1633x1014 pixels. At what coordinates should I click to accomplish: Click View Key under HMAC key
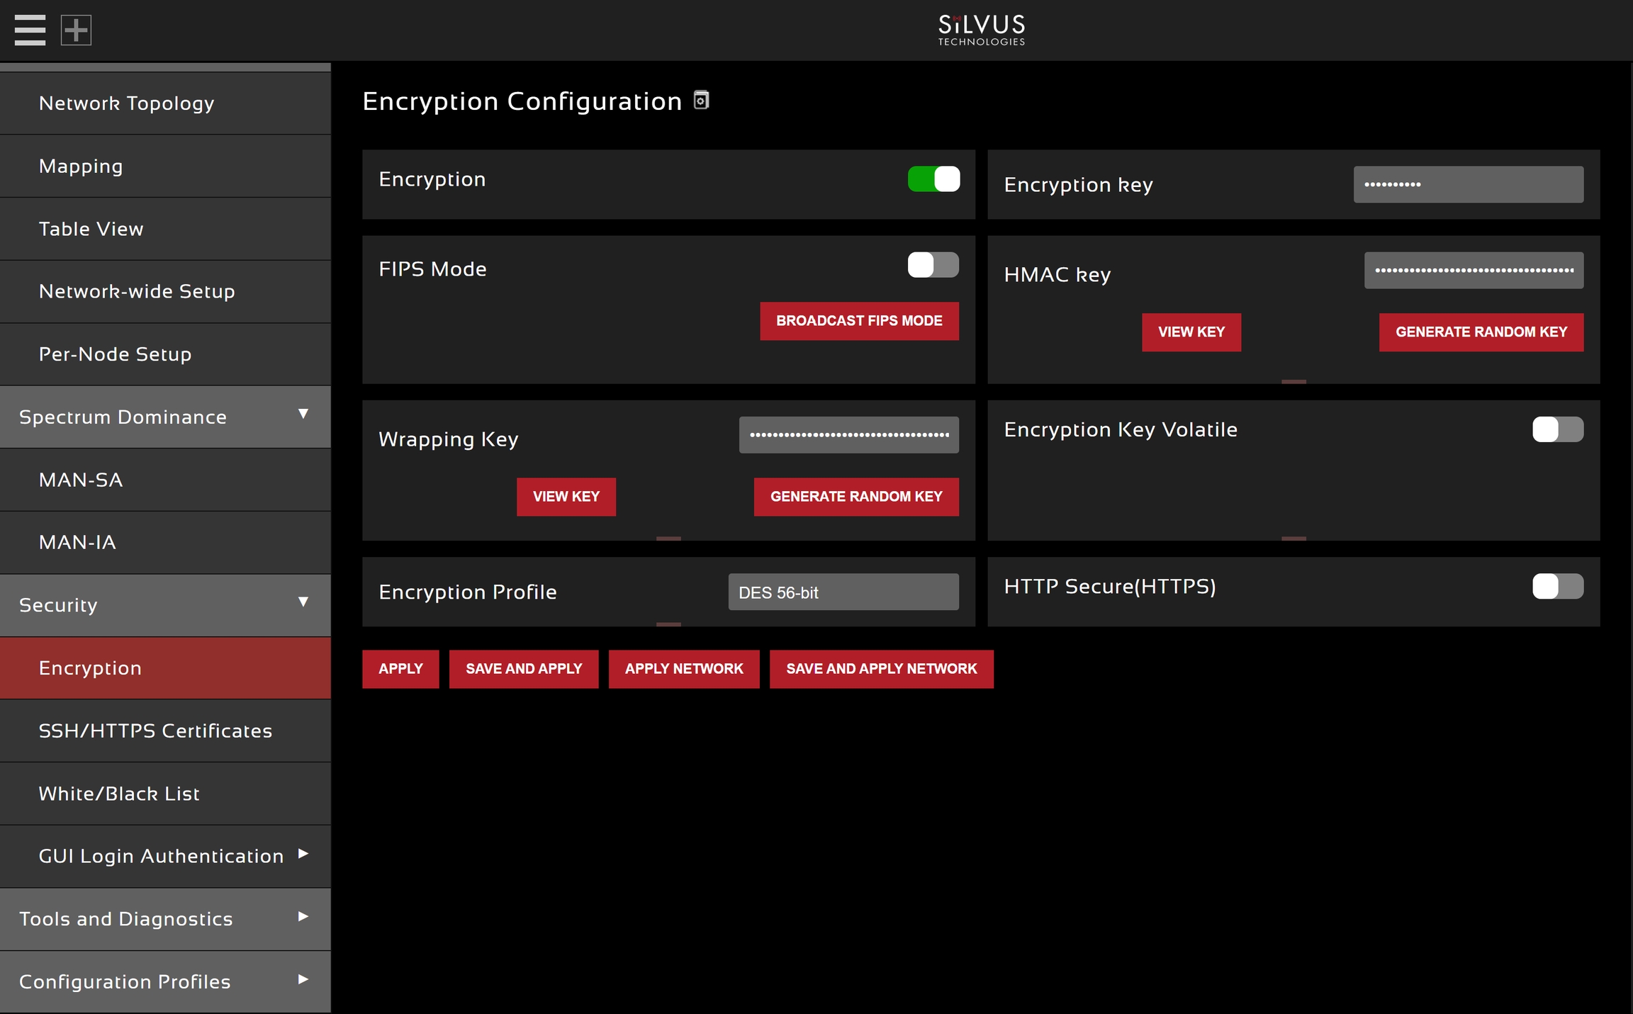point(1191,332)
